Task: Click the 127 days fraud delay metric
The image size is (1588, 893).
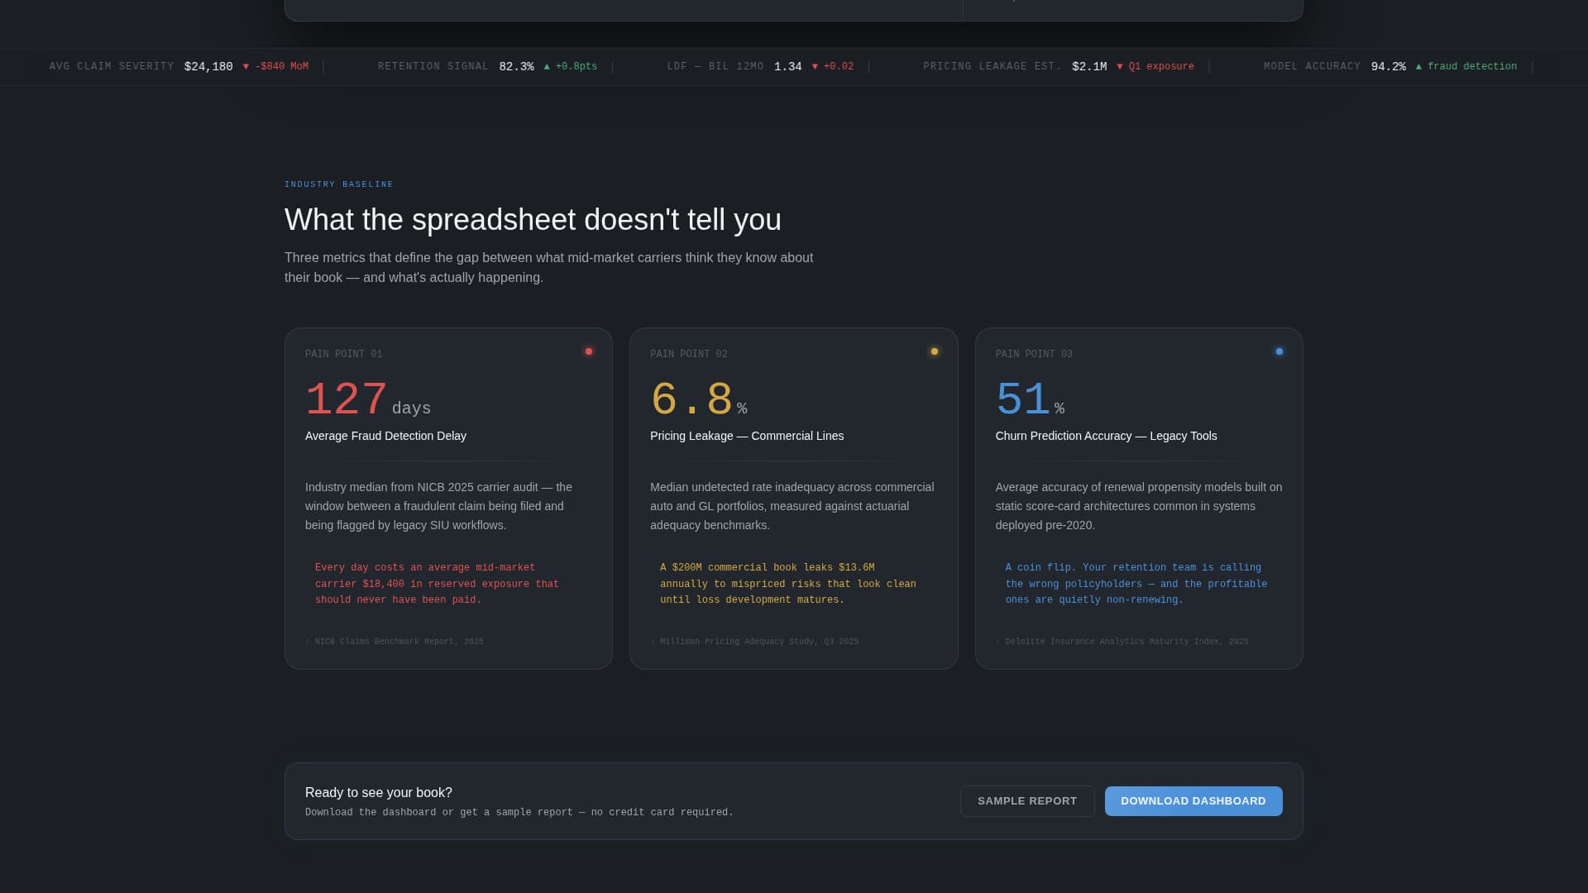Action: [367, 400]
